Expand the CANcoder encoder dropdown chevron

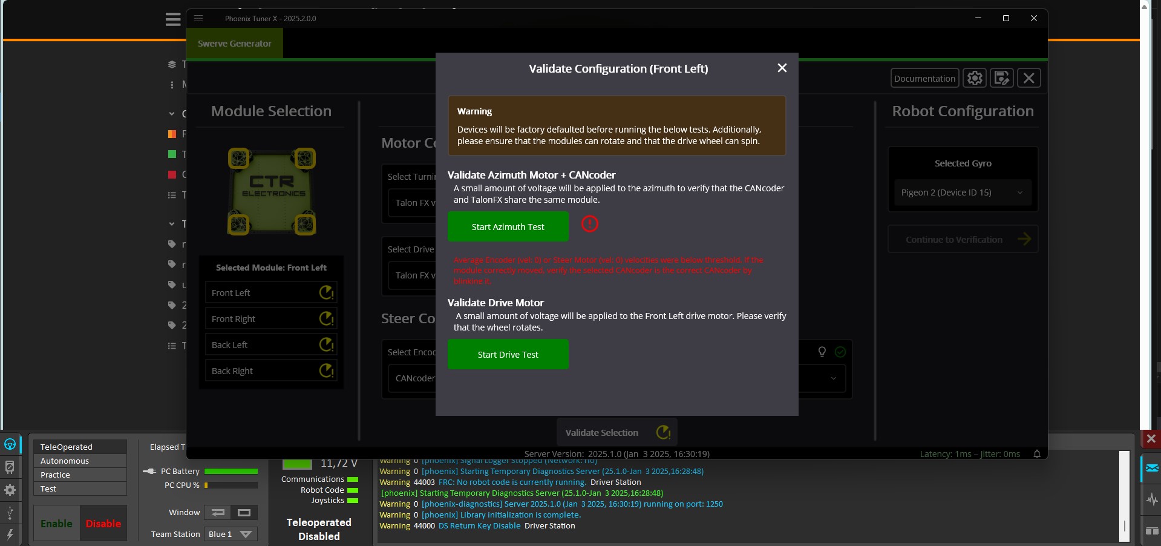(x=833, y=378)
